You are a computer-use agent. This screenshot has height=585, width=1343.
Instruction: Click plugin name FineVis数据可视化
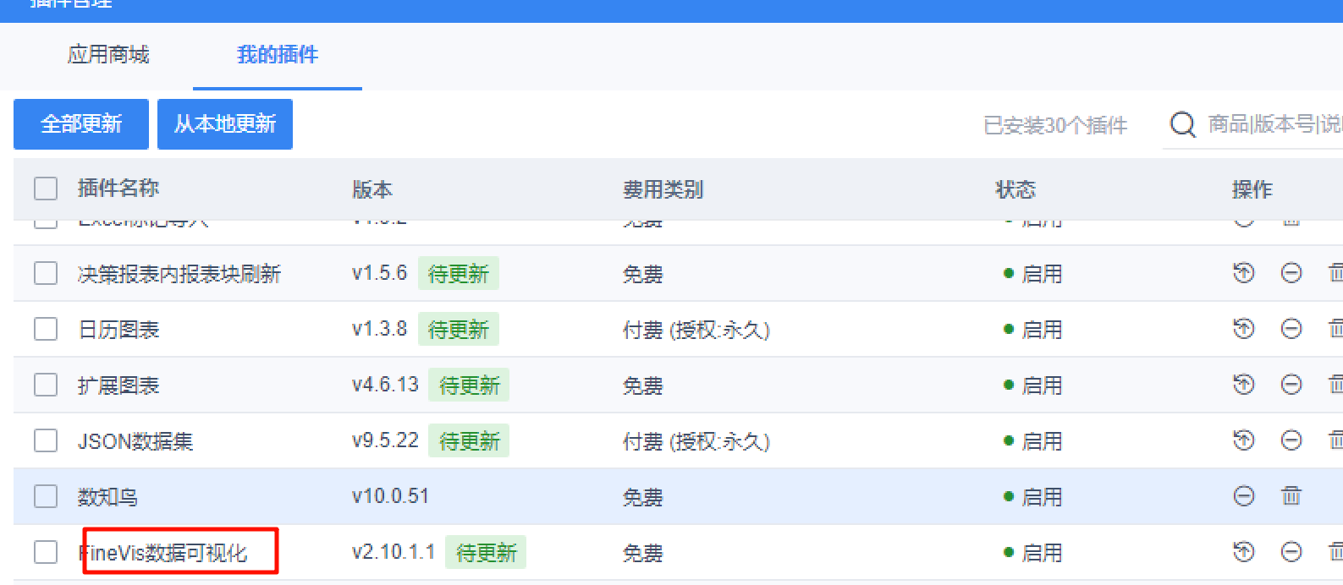coord(162,553)
